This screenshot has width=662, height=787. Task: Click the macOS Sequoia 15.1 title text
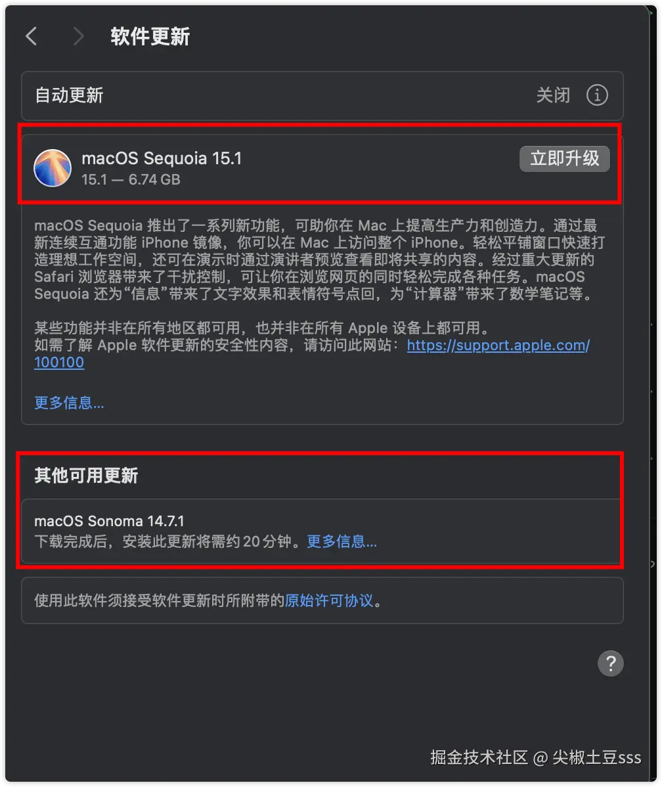[x=162, y=158]
